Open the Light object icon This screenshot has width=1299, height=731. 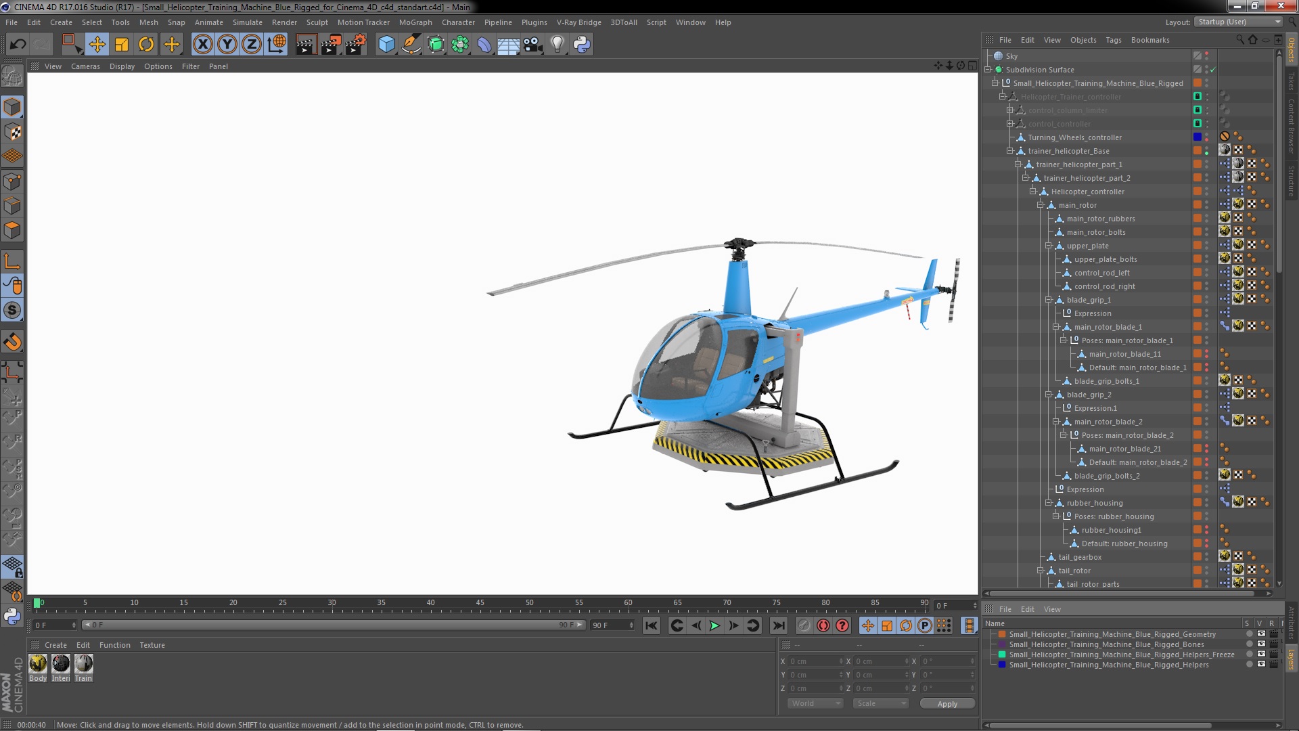pyautogui.click(x=557, y=45)
